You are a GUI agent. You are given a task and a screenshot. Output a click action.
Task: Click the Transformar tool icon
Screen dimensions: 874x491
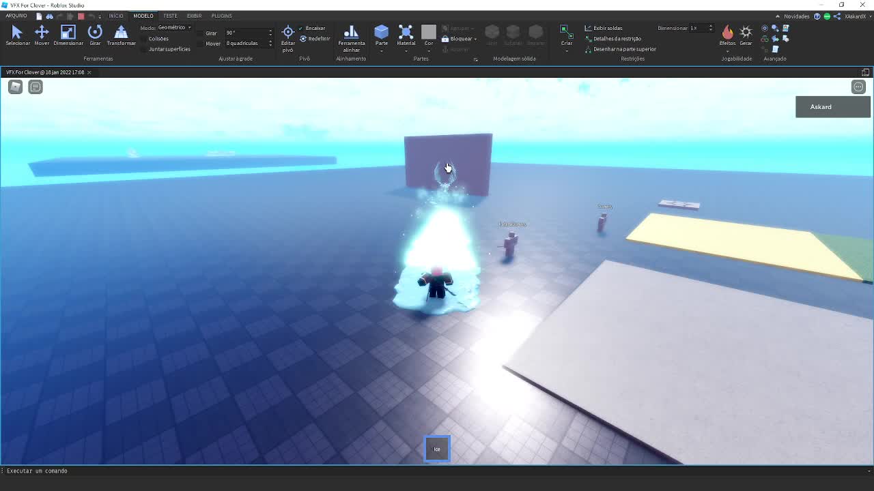point(121,33)
